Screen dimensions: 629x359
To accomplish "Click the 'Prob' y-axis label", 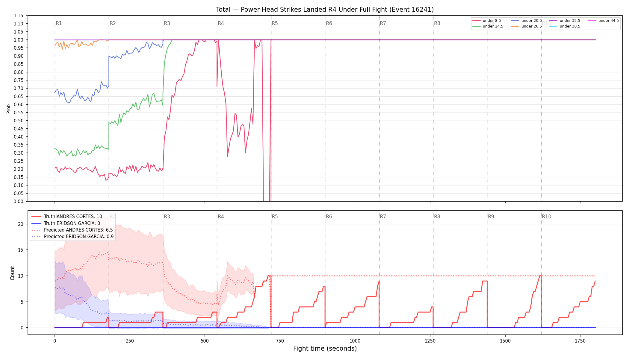I will 9,109.
